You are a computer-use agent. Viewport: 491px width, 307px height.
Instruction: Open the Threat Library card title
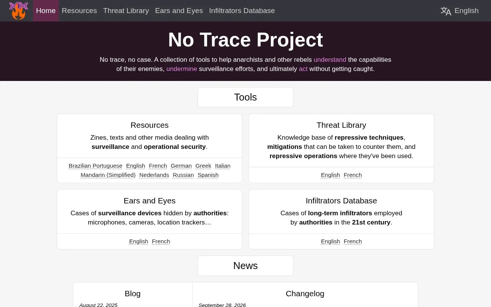tap(341, 125)
